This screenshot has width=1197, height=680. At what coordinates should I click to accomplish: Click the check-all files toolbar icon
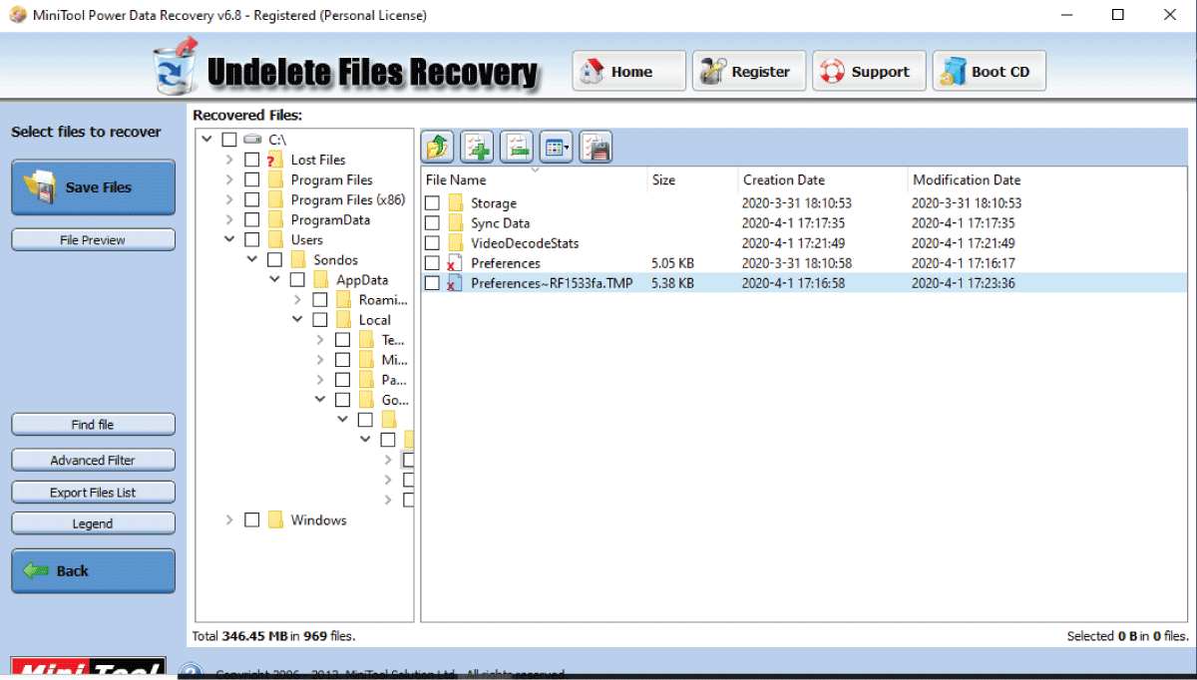click(477, 147)
